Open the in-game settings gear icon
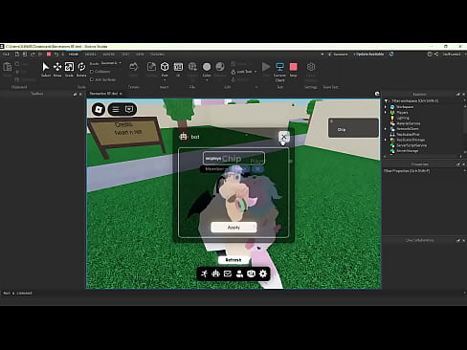 tap(263, 273)
